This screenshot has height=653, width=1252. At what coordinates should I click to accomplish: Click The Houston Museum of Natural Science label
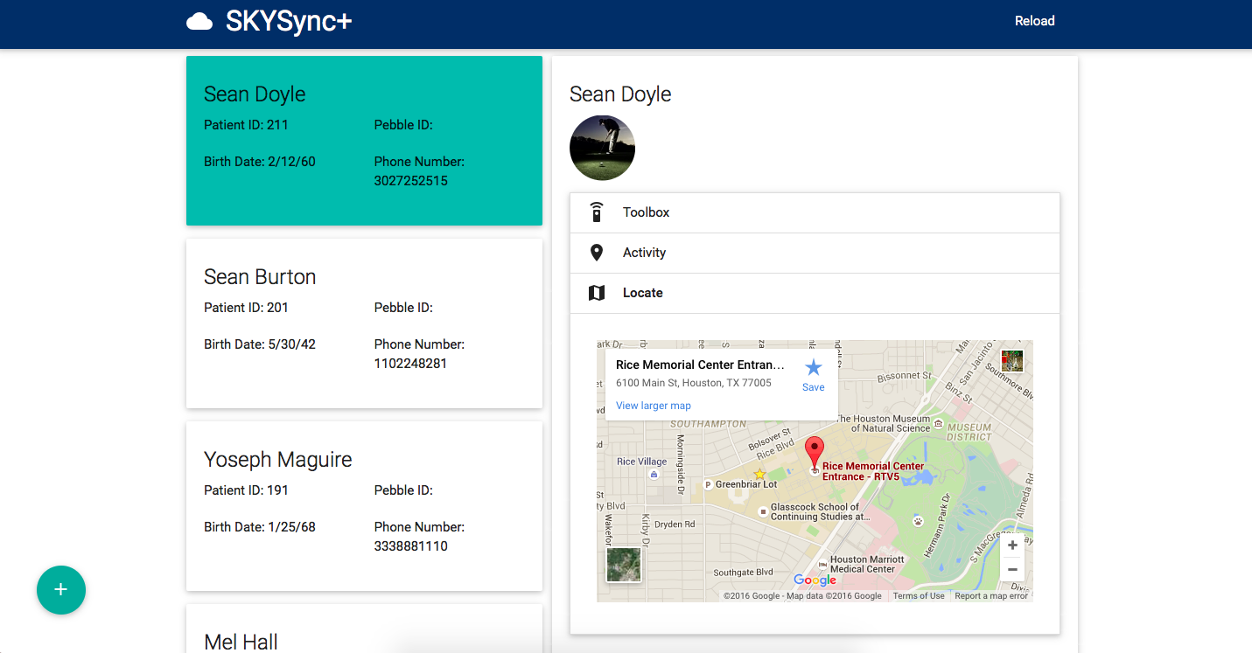coord(884,424)
